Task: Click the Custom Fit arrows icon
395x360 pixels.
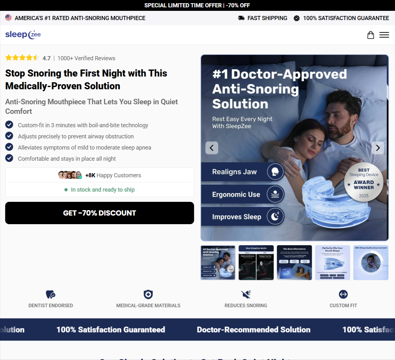Action: 343,294
